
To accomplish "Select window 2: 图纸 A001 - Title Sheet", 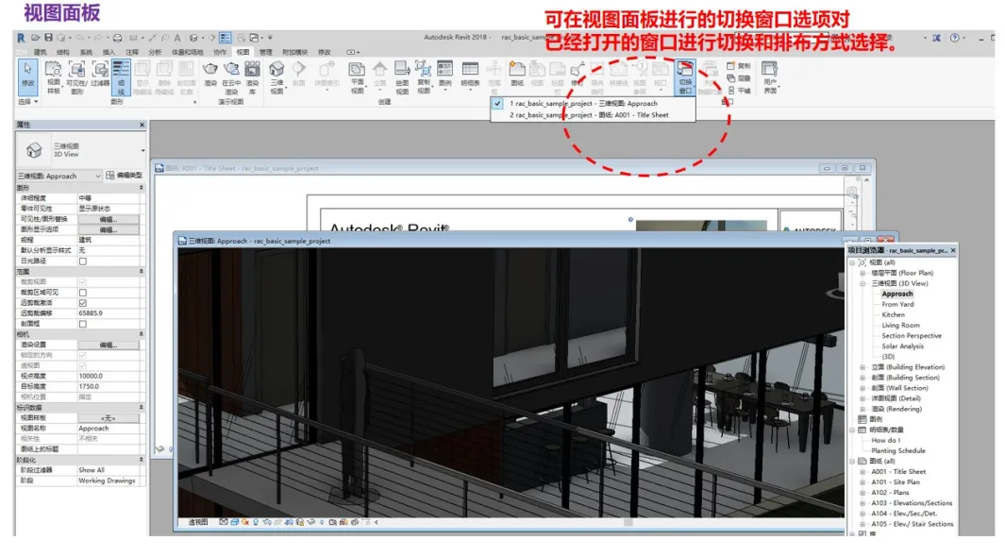I will (589, 113).
